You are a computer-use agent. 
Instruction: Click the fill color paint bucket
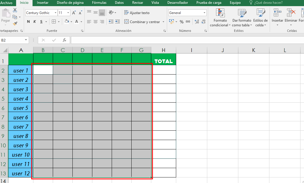tap(67, 22)
